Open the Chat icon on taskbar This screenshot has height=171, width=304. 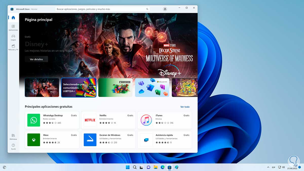click(x=148, y=167)
